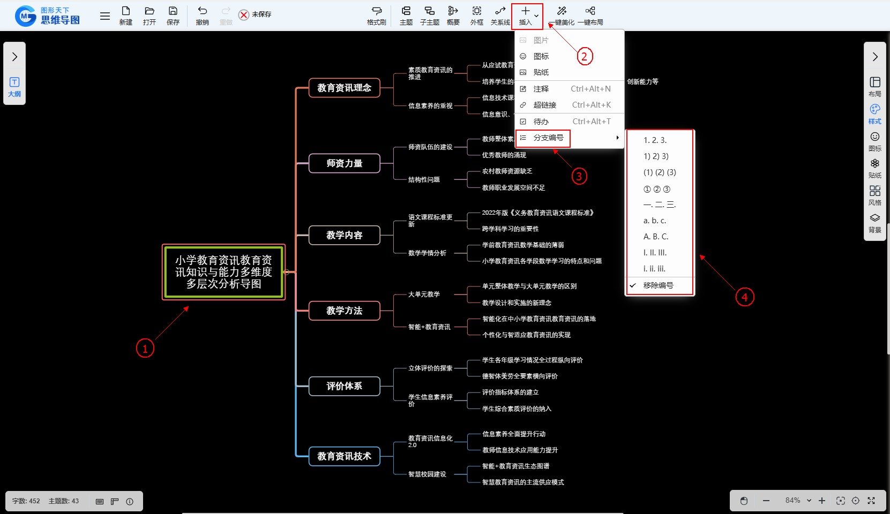890x514 pixels.
Task: Toggle fullscreen mode in bottom-right corner
Action: 871,501
